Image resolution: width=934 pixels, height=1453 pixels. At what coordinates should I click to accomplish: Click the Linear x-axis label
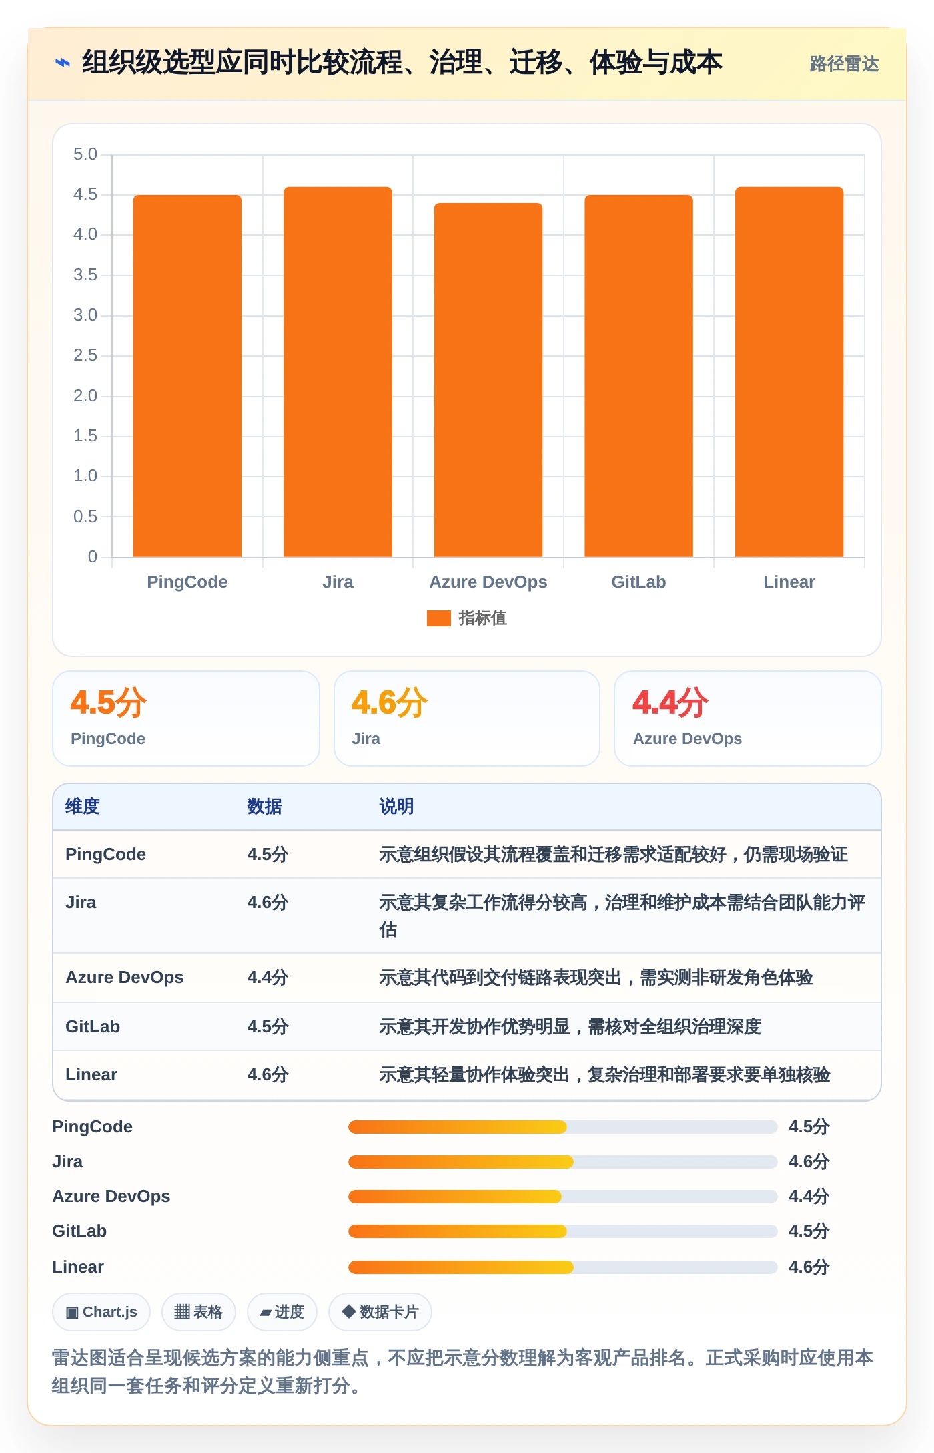[789, 582]
